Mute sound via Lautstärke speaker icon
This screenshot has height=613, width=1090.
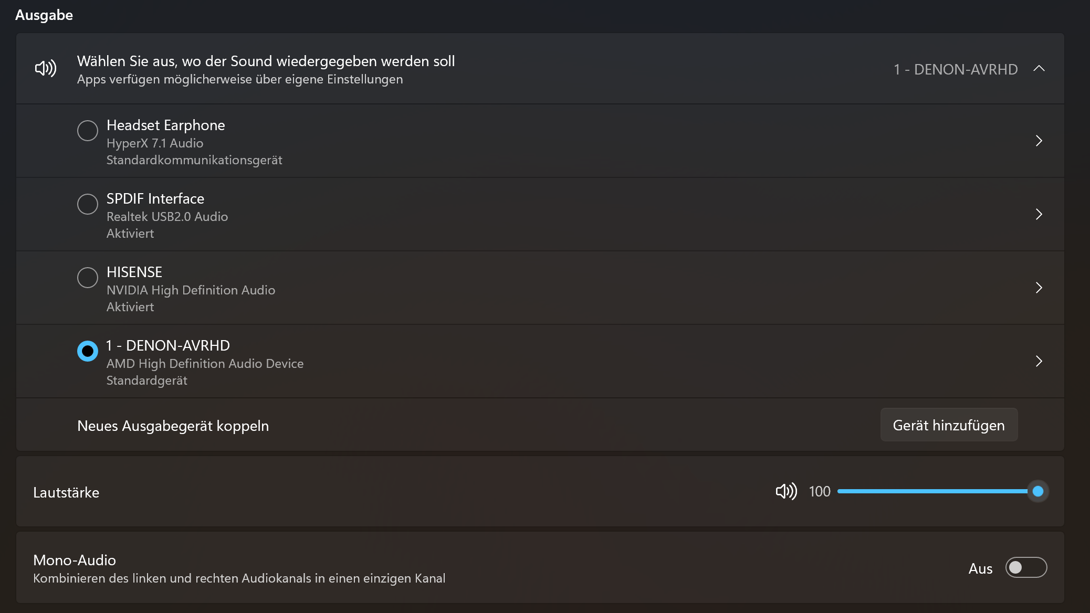coord(786,491)
